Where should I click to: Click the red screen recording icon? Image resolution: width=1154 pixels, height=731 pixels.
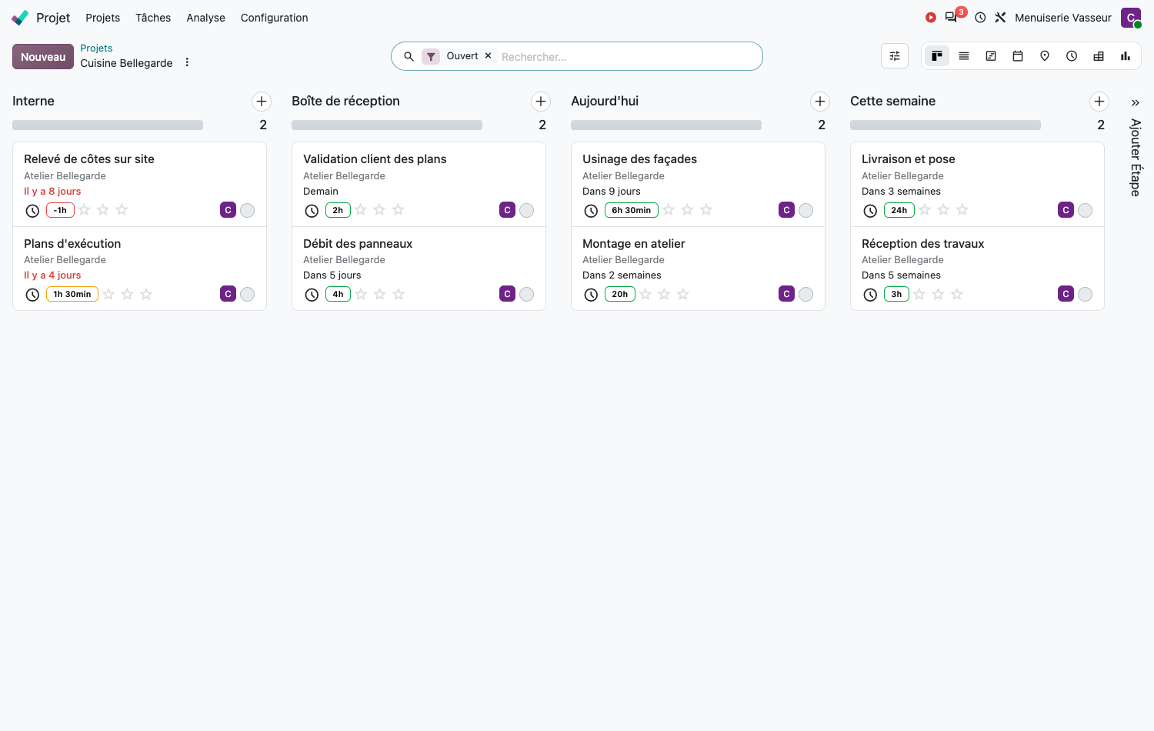click(x=931, y=18)
